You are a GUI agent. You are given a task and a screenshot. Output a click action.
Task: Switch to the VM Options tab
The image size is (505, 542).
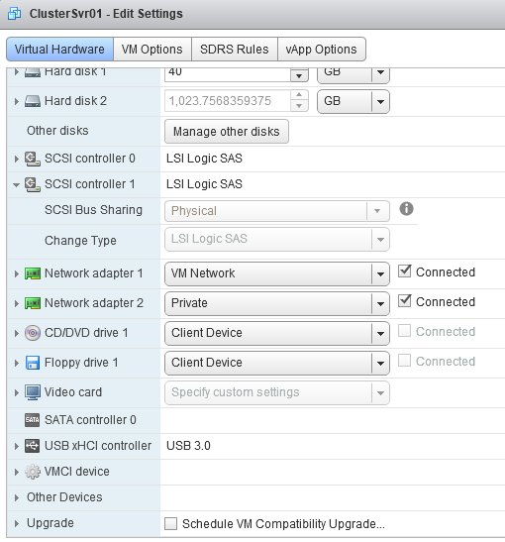point(151,50)
